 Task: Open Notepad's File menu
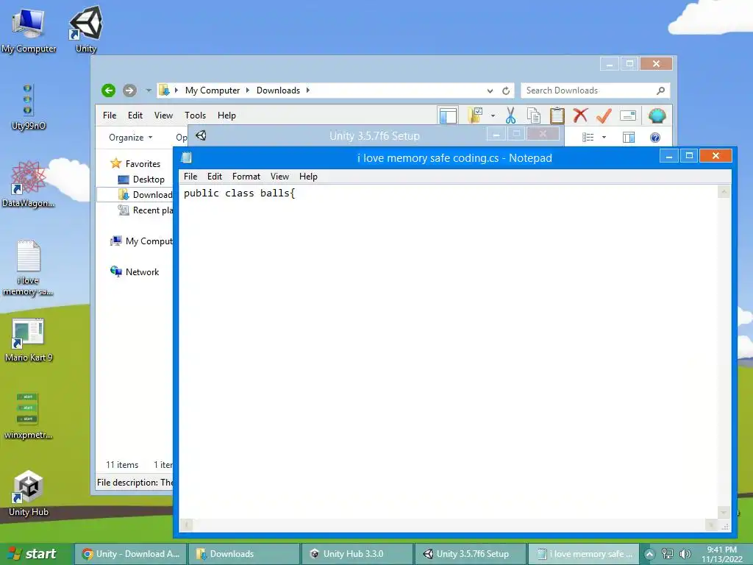pos(190,177)
